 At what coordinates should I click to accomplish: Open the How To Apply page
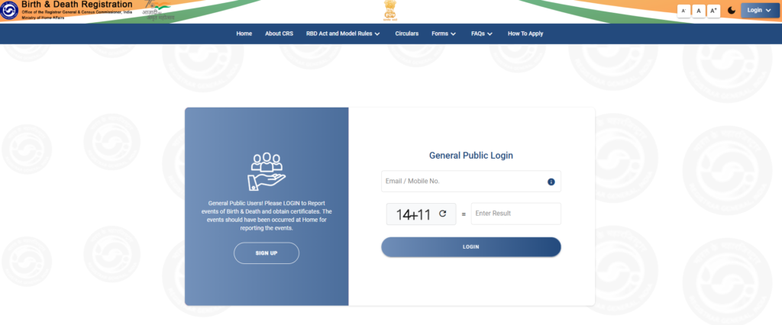pos(525,34)
